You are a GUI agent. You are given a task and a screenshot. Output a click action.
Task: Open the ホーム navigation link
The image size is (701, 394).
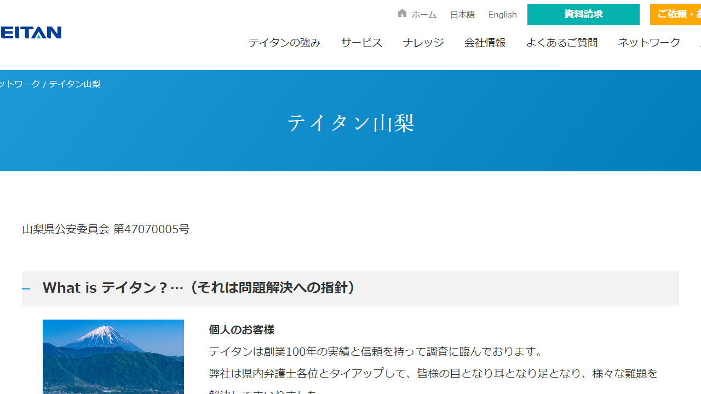[424, 14]
